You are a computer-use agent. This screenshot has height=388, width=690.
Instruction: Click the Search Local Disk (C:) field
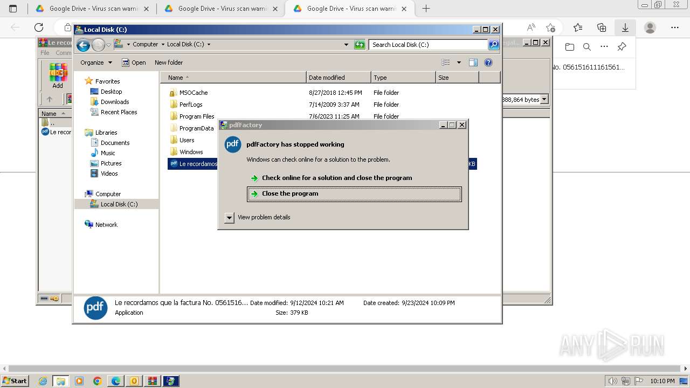coord(429,45)
